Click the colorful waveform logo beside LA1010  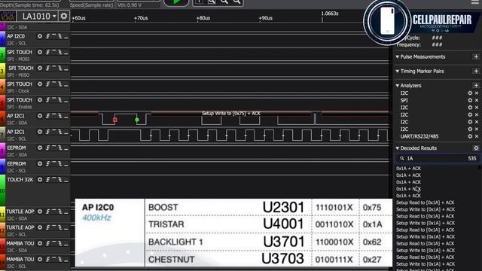(x=8, y=16)
